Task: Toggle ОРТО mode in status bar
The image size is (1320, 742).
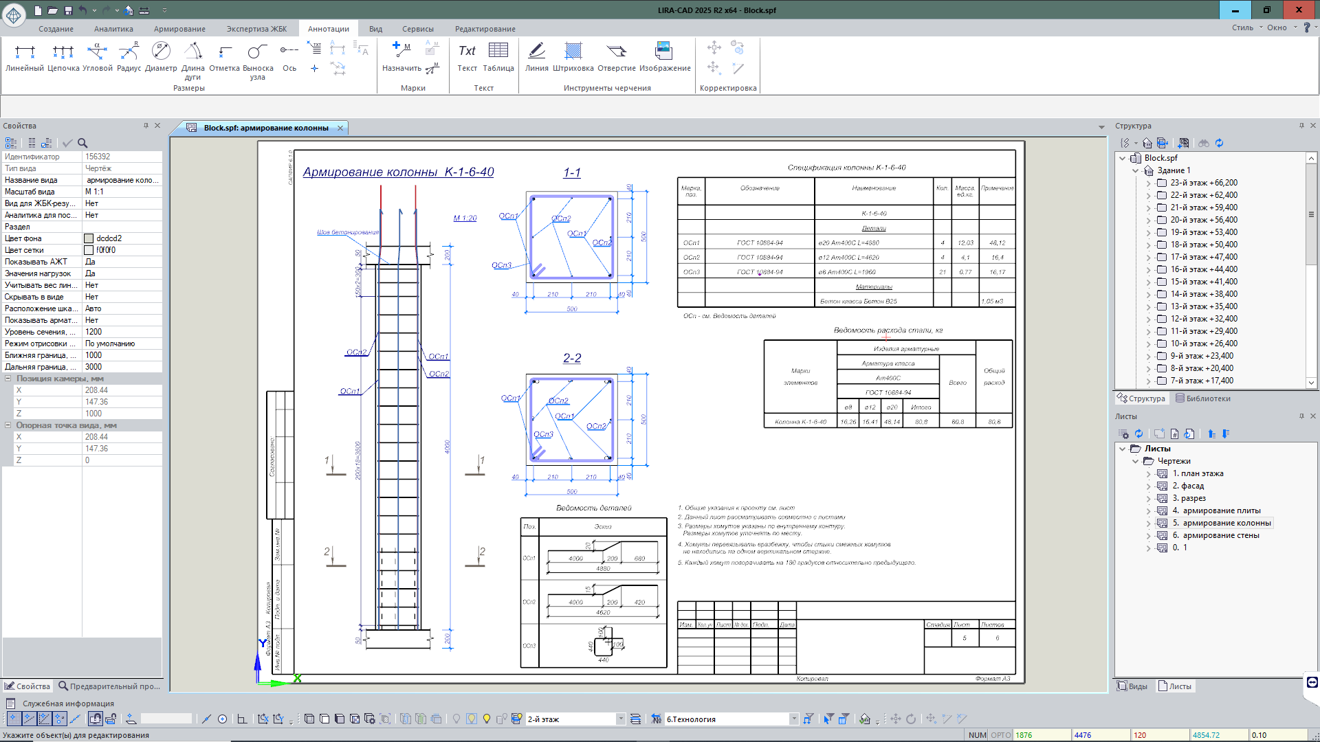Action: [1000, 735]
